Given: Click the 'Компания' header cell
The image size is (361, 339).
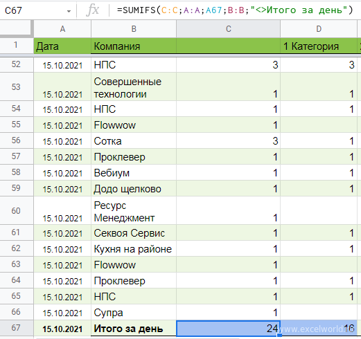Looking at the screenshot, I should click(x=134, y=46).
